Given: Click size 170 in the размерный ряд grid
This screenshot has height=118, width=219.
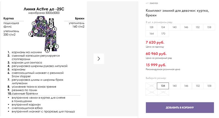Looking at the screenshot, I should tap(163, 34).
